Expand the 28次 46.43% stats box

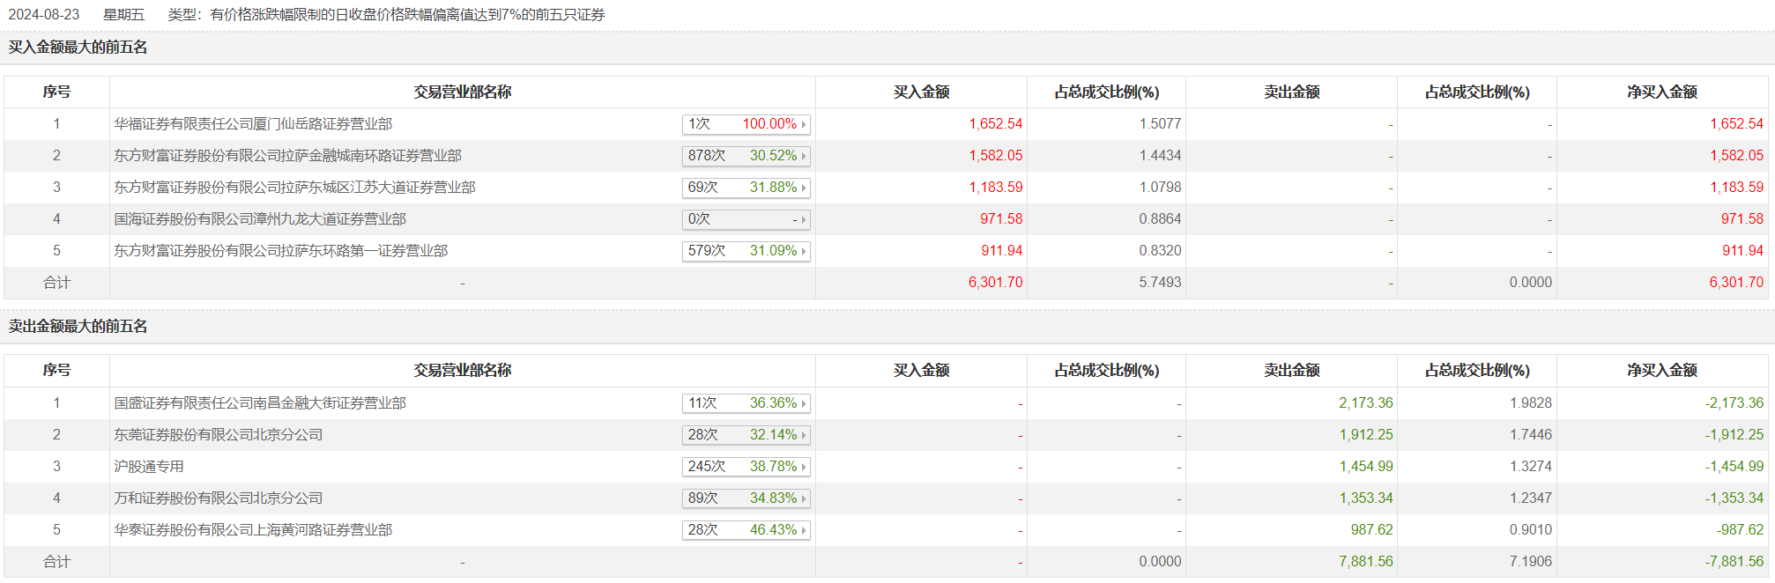pyautogui.click(x=746, y=530)
